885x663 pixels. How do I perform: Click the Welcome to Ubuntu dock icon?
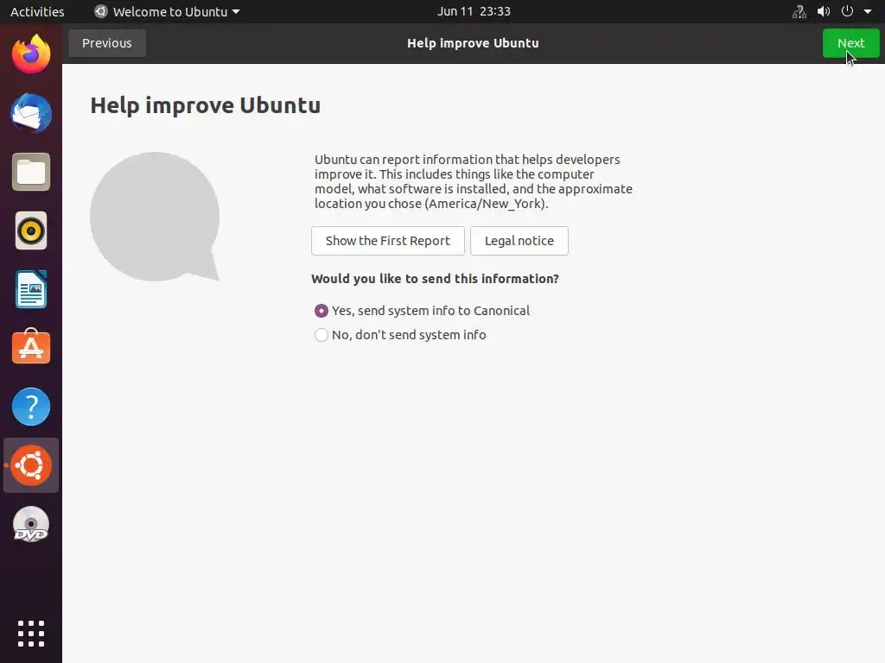pos(31,465)
